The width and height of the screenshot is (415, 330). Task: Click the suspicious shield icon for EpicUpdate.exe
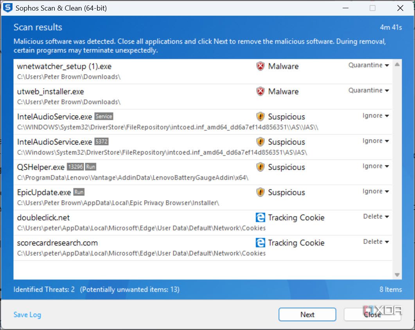coord(260,192)
